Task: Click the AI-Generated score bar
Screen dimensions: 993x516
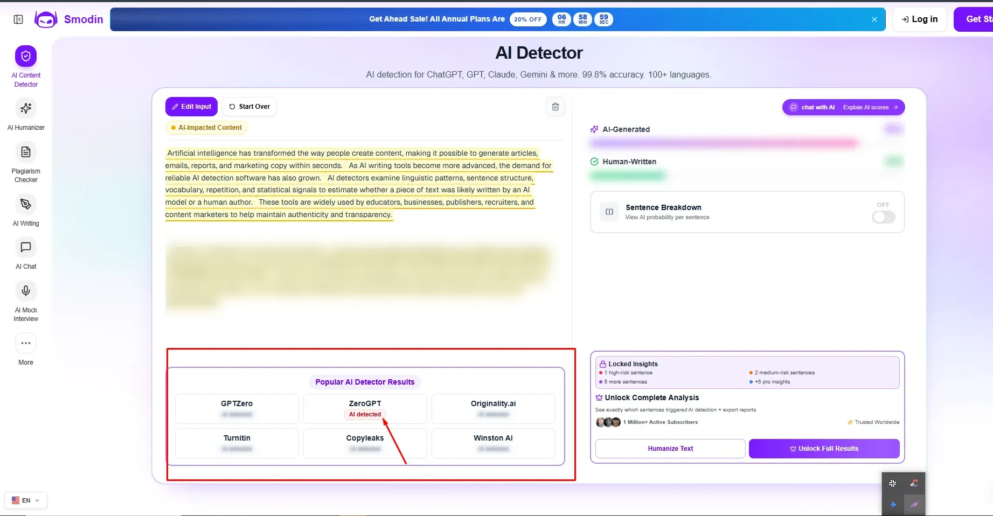Action: click(x=724, y=143)
